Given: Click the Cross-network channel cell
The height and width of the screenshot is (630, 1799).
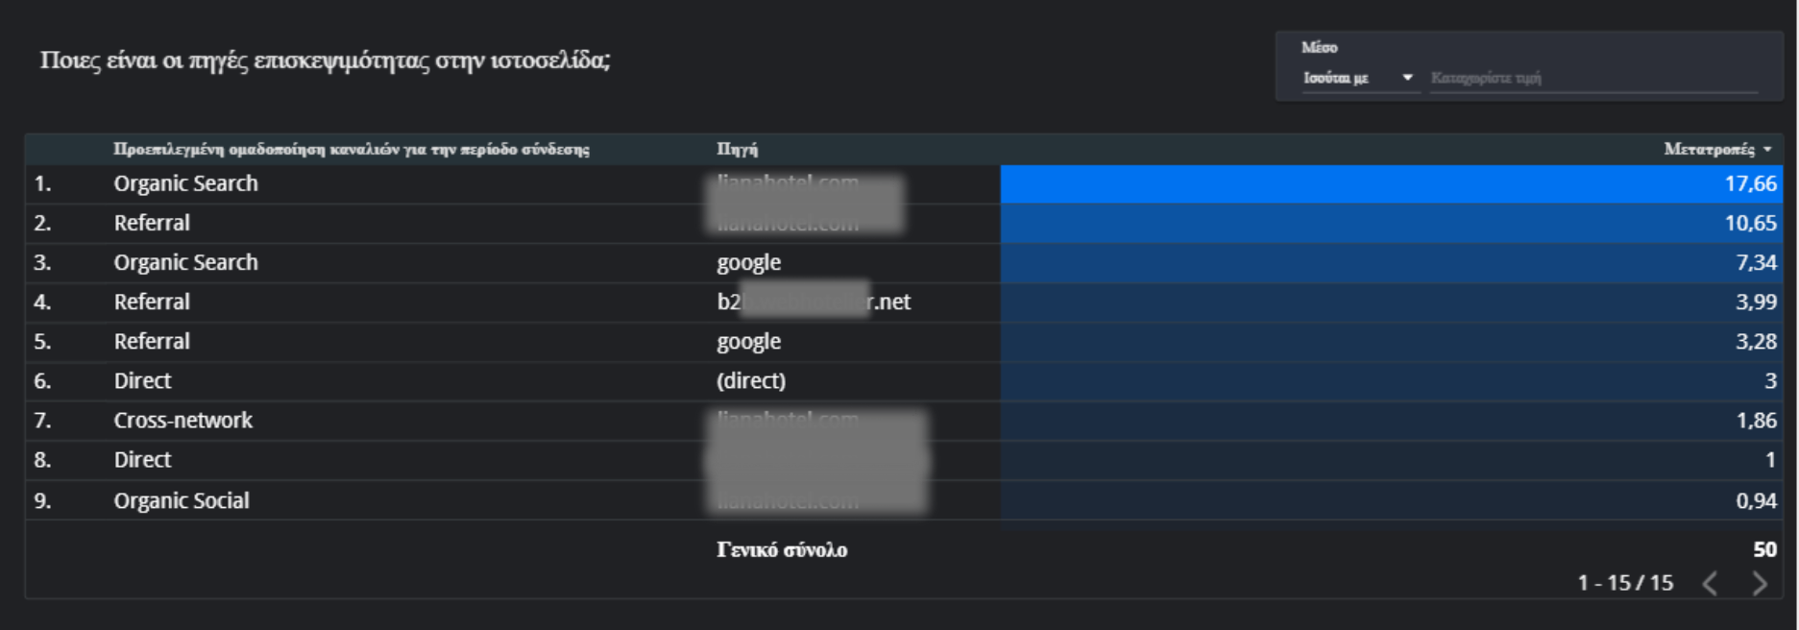Looking at the screenshot, I should pos(182,421).
